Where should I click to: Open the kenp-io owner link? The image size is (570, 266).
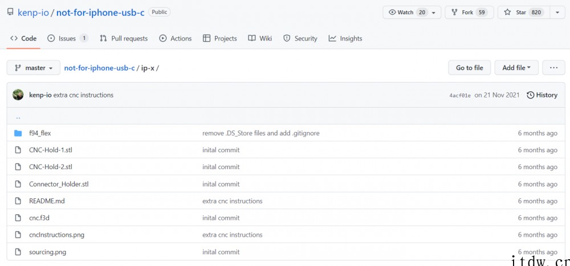[x=33, y=13]
